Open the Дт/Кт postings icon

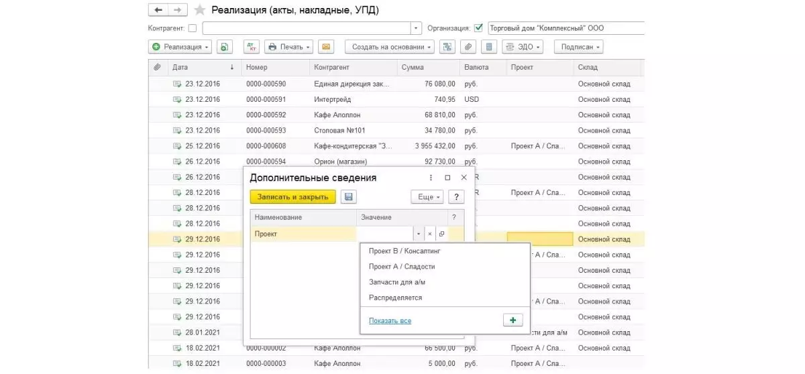pos(252,47)
